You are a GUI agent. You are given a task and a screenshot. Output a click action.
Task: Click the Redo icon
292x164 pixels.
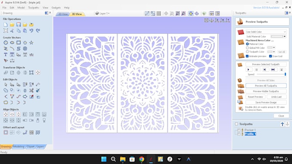[38, 30]
